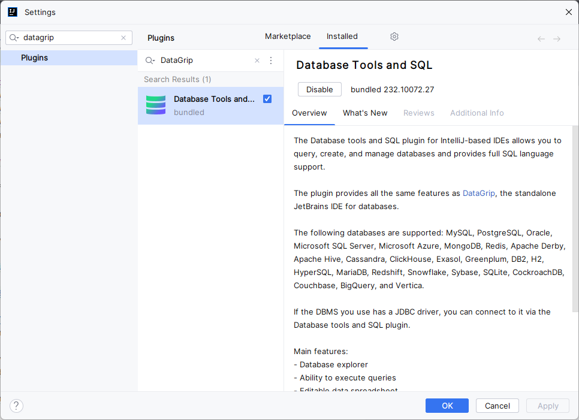
Task: Open search history in the plugin search field
Action: 149,60
